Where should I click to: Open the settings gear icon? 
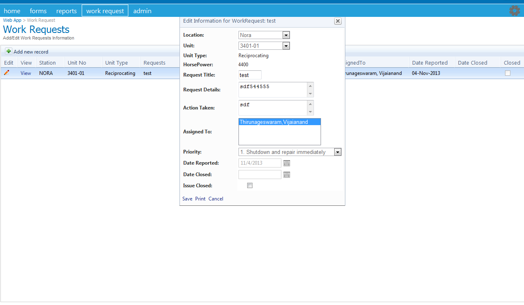click(x=515, y=11)
